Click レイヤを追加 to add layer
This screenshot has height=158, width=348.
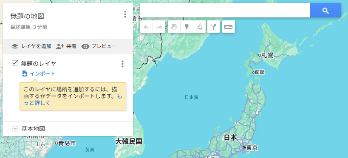31,46
